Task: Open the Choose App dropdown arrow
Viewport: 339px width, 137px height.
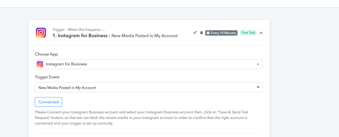Action: tap(258, 64)
